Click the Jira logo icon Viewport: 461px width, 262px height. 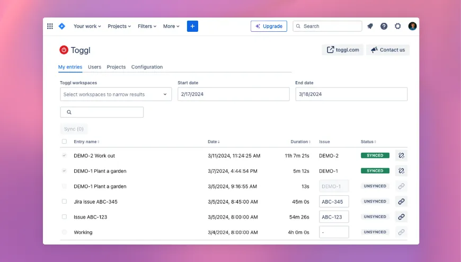(62, 26)
